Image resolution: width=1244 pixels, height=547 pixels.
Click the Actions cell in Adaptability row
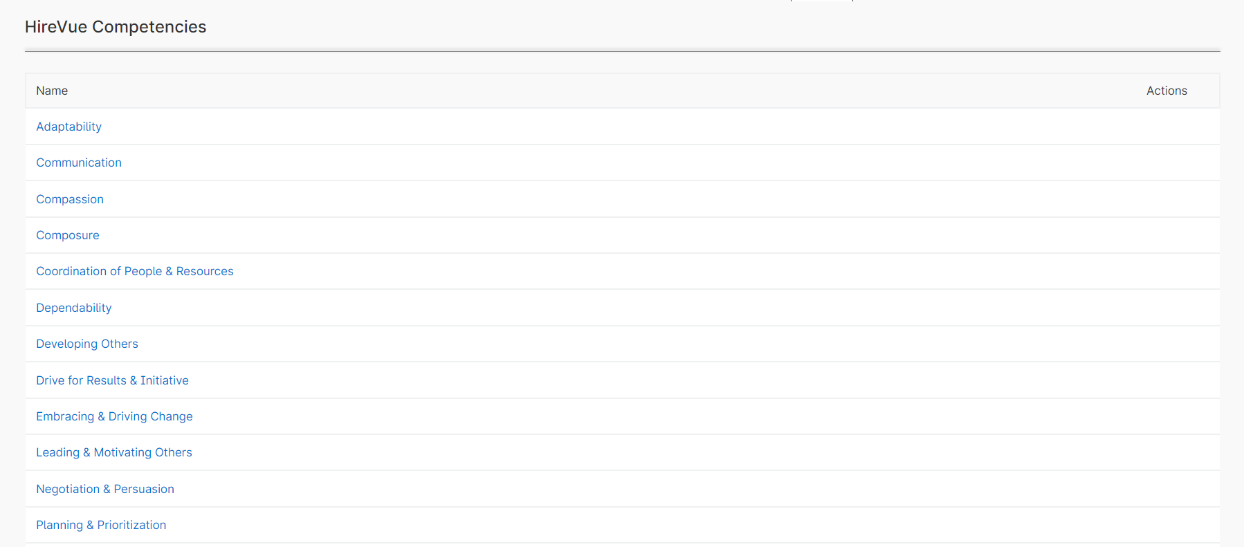pyautogui.click(x=1167, y=127)
